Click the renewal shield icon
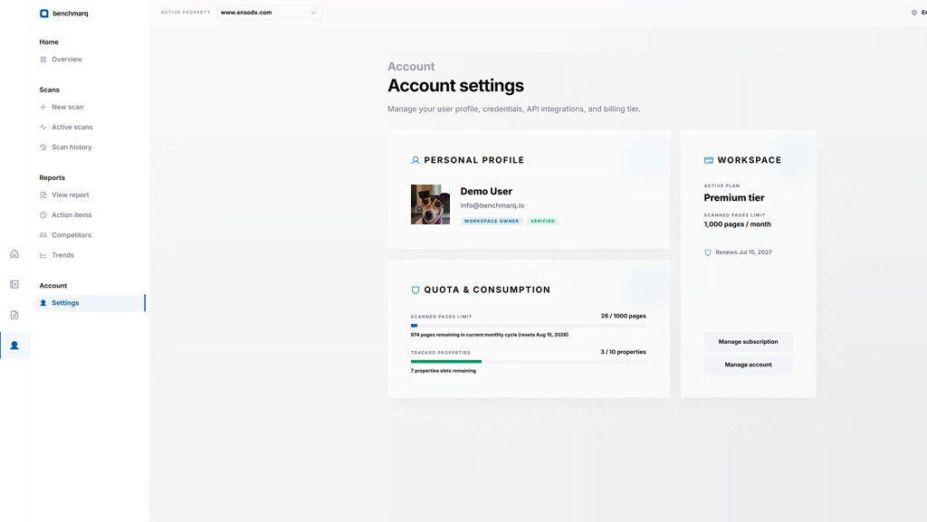The width and height of the screenshot is (927, 522). click(708, 252)
